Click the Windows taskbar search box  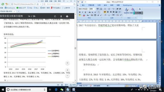point(26,90)
